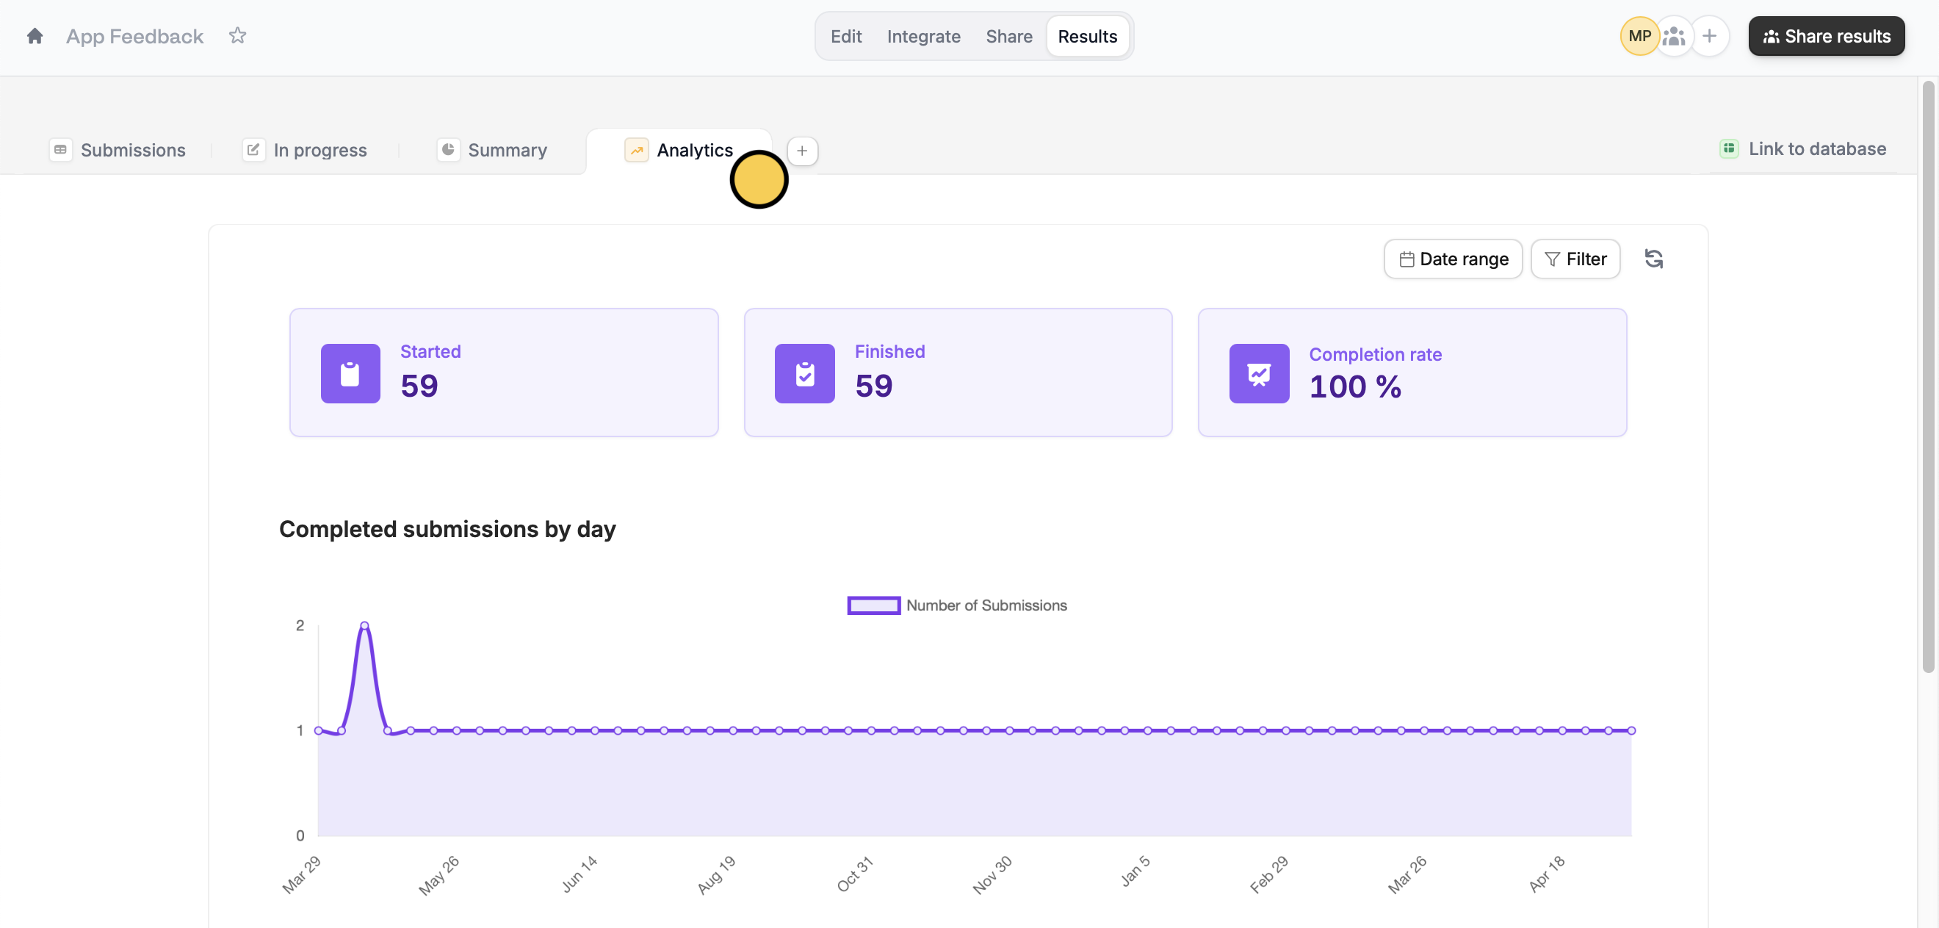Screen dimensions: 1939x928
Task: Click the Finished checkmark clipboard icon
Action: pyautogui.click(x=805, y=373)
